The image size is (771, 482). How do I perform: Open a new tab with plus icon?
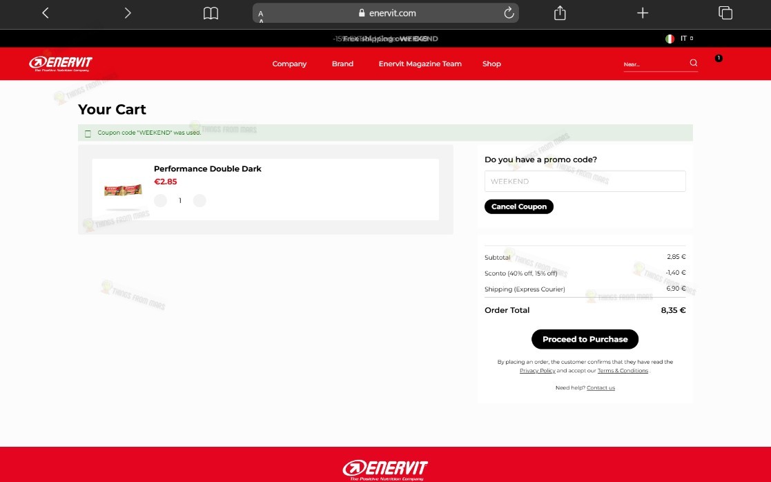(643, 13)
